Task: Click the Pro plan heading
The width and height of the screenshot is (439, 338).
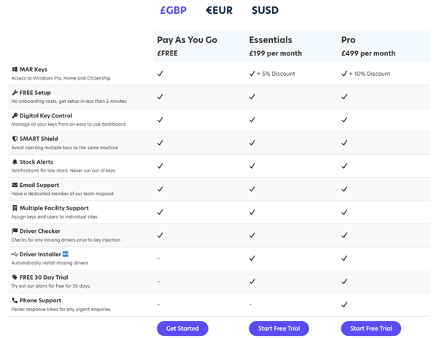Action: coord(349,40)
